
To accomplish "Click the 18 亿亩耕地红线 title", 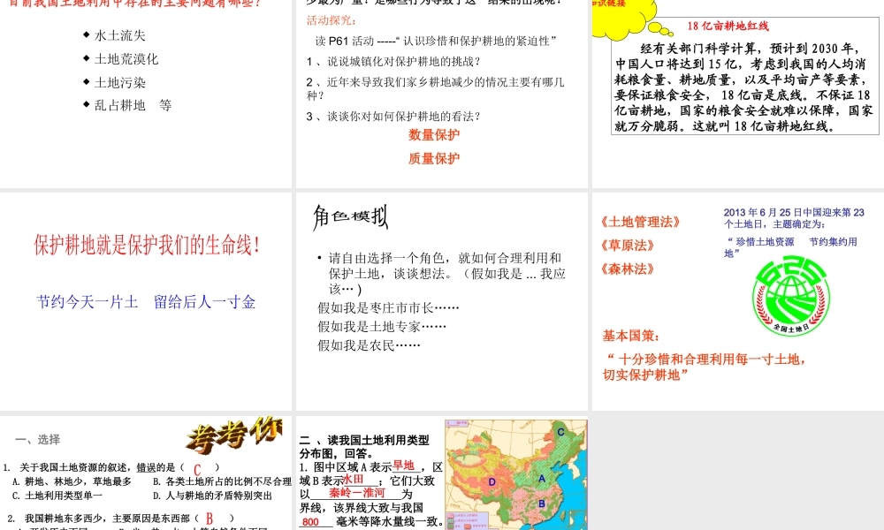I will 728,26.
